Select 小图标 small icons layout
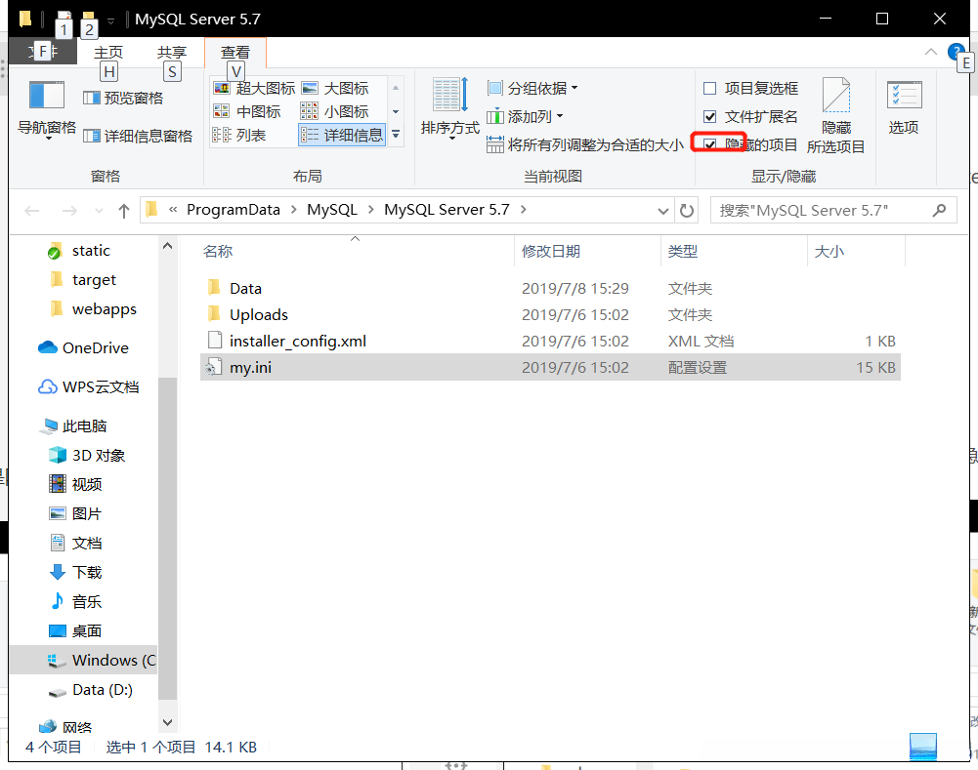Screen dimensions: 978x770 tap(335, 111)
